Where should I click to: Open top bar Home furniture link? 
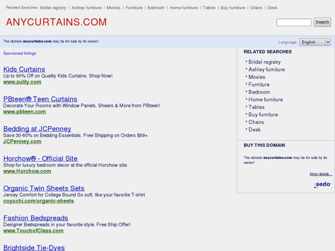click(x=184, y=8)
